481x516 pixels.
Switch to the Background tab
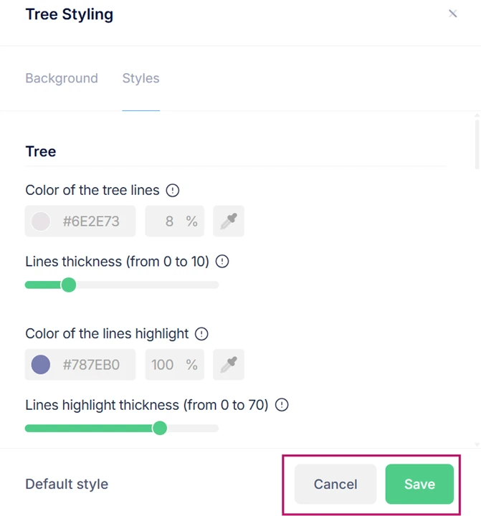[62, 78]
